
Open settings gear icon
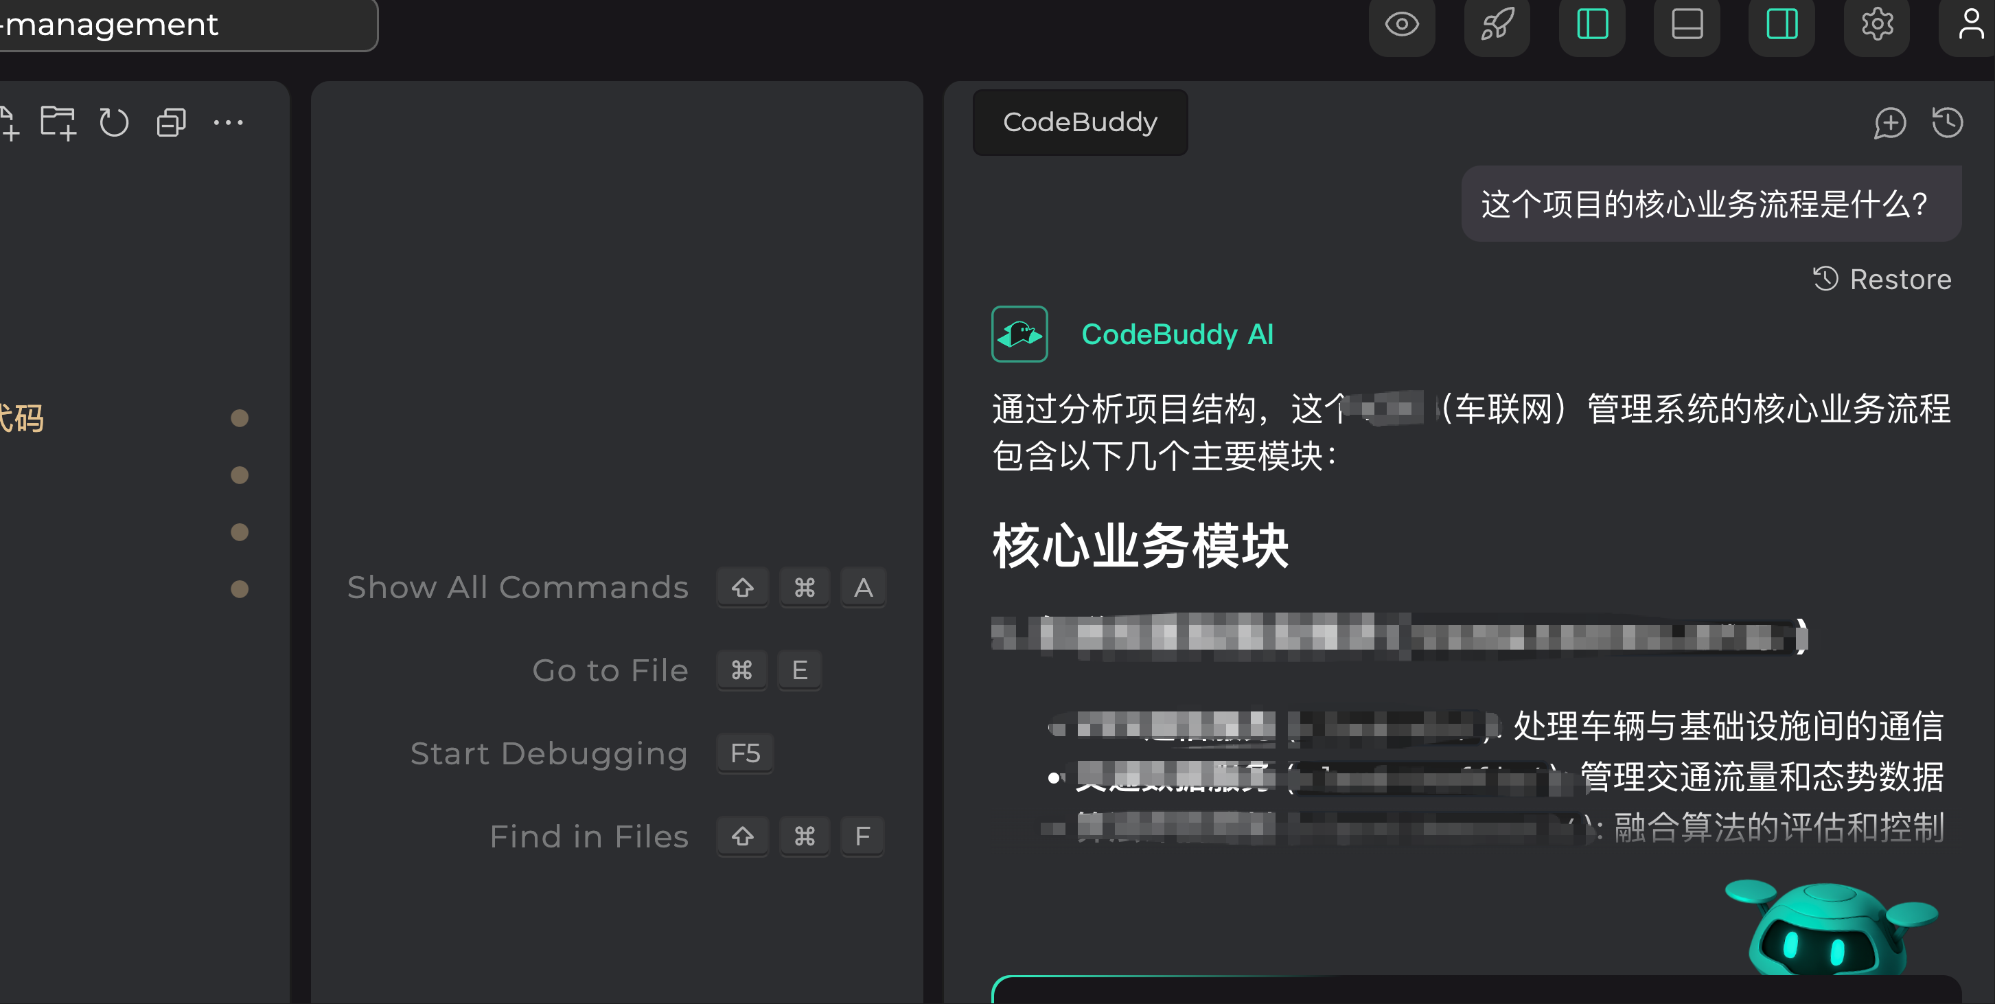[x=1878, y=25]
